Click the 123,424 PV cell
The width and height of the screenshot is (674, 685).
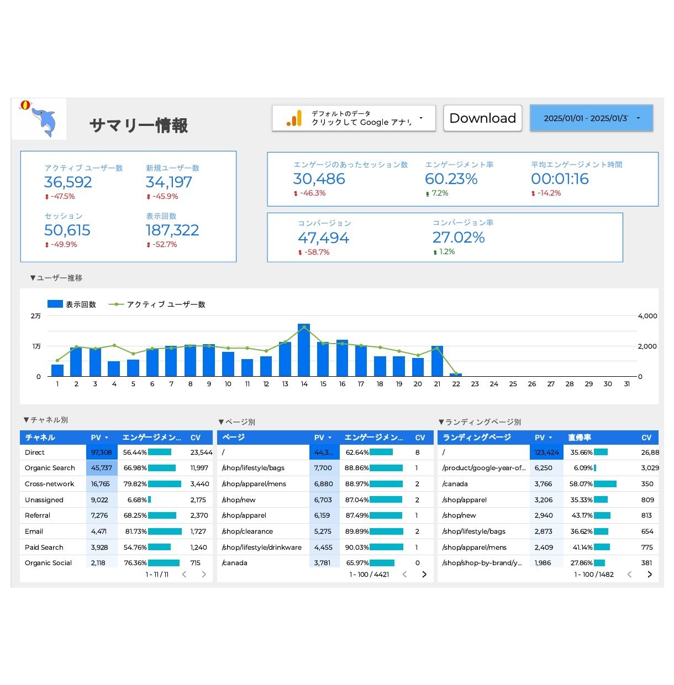pyautogui.click(x=547, y=452)
